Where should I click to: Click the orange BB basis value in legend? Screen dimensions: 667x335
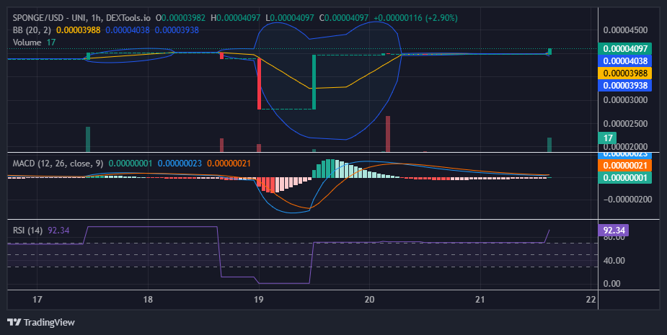(79, 30)
